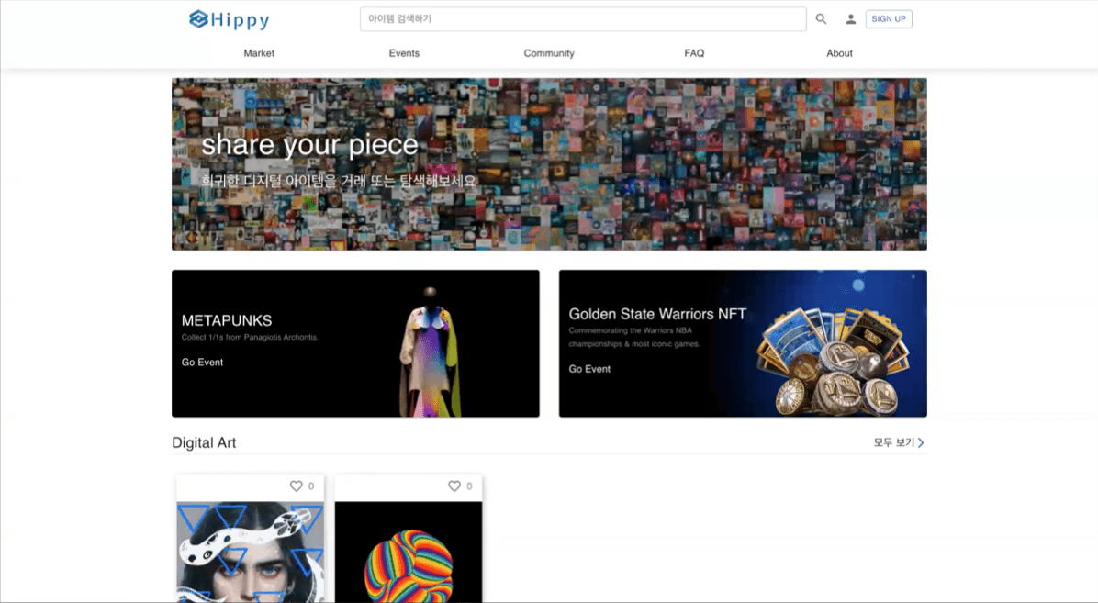
Task: Open the Community menu item
Action: 549,53
